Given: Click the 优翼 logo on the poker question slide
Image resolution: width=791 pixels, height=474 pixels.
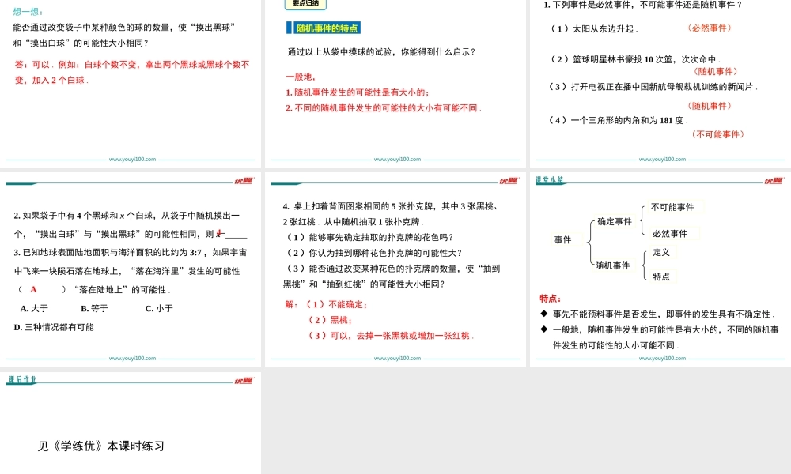Looking at the screenshot, I should (x=513, y=179).
